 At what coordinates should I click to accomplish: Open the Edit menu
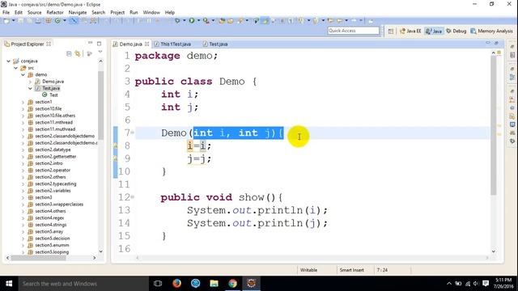pos(19,13)
